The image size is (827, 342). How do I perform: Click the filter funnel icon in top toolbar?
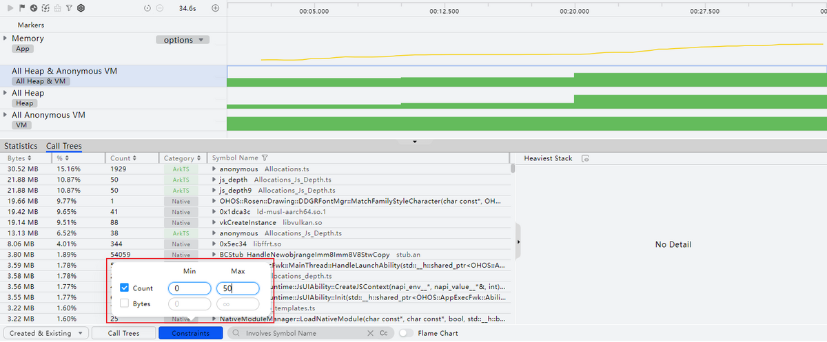[x=69, y=8]
